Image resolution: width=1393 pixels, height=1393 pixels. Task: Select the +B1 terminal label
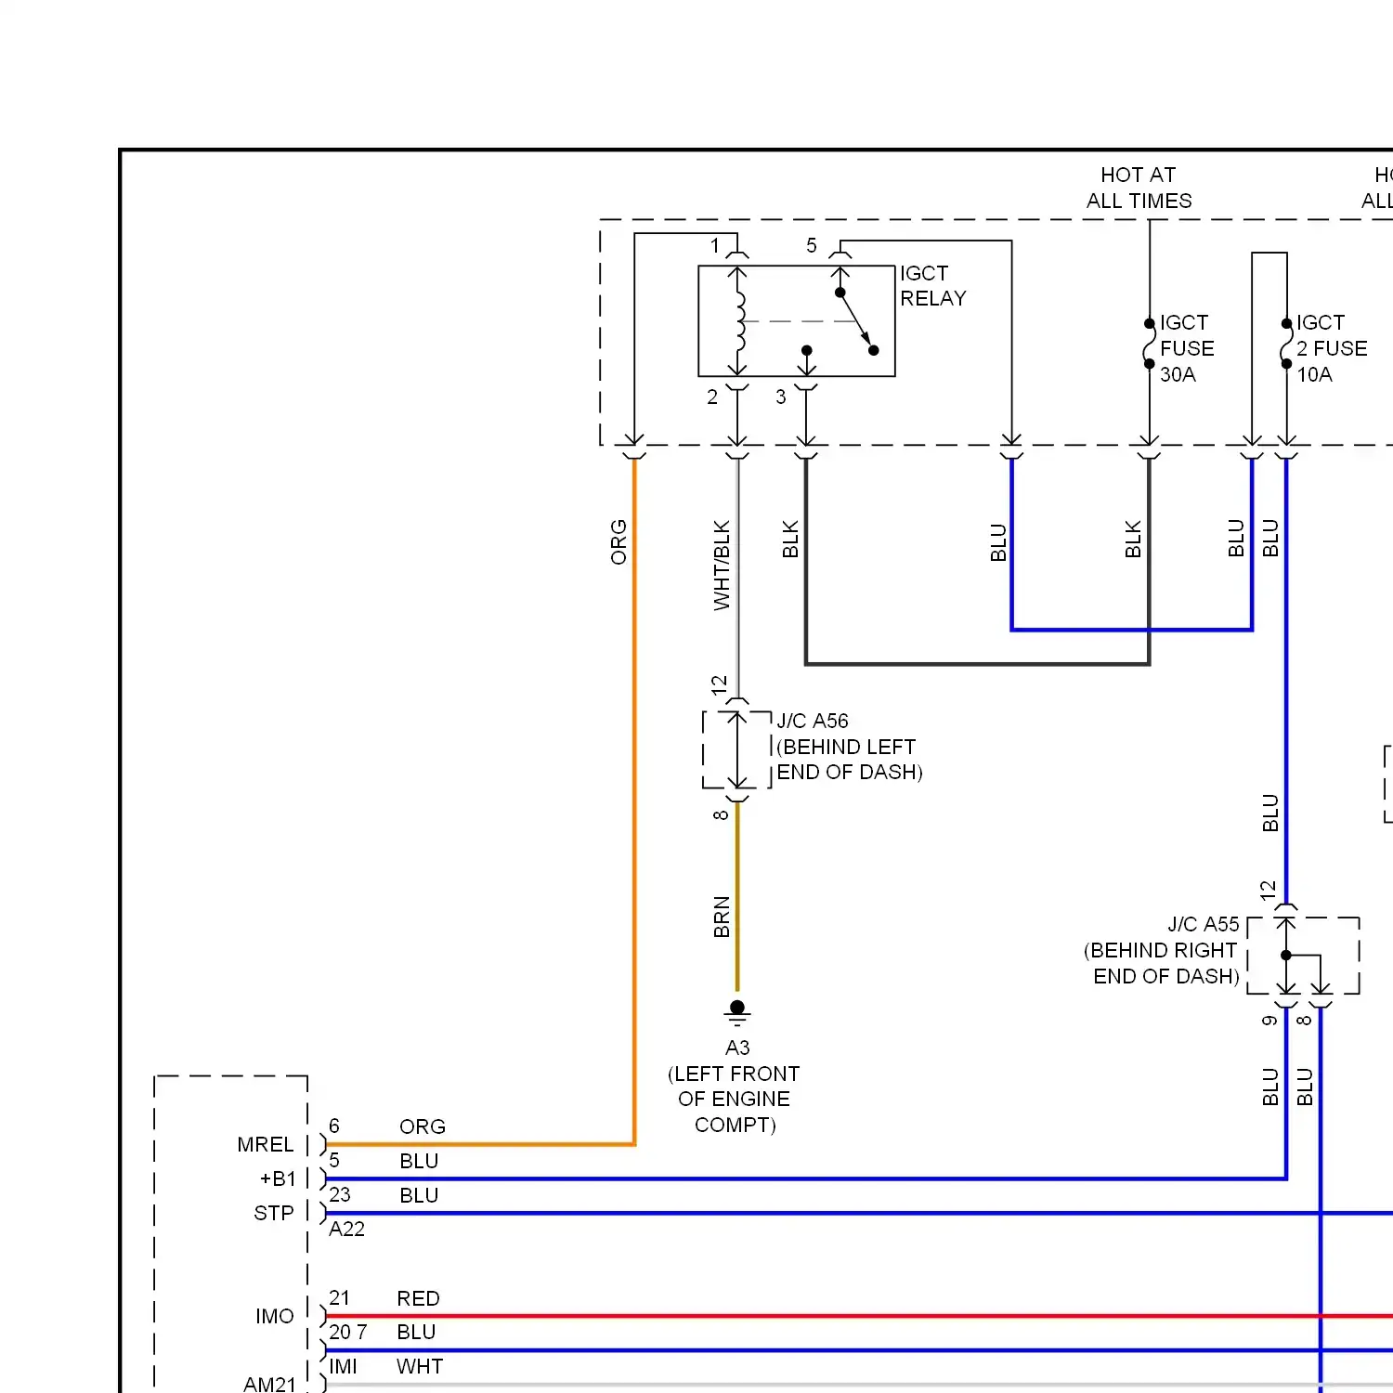tap(278, 1178)
